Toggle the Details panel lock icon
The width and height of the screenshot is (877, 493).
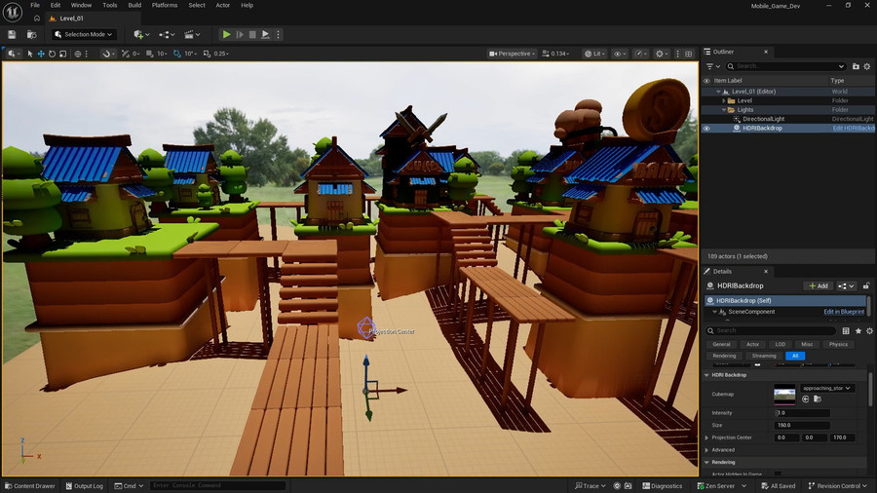click(x=866, y=285)
